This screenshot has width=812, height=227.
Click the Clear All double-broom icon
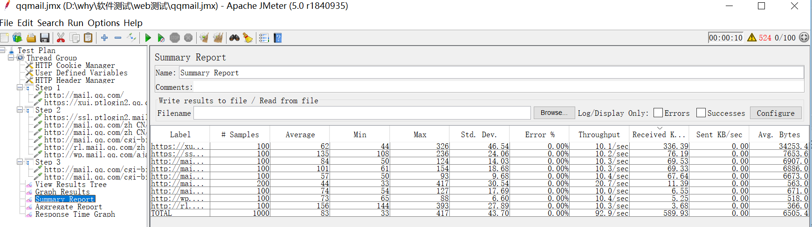[218, 38]
